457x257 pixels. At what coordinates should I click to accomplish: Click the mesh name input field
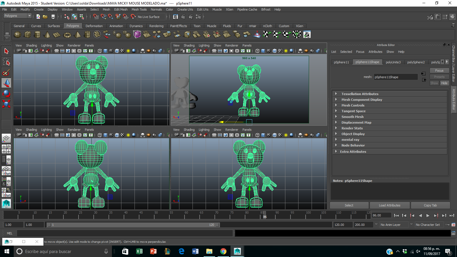pyautogui.click(x=396, y=77)
